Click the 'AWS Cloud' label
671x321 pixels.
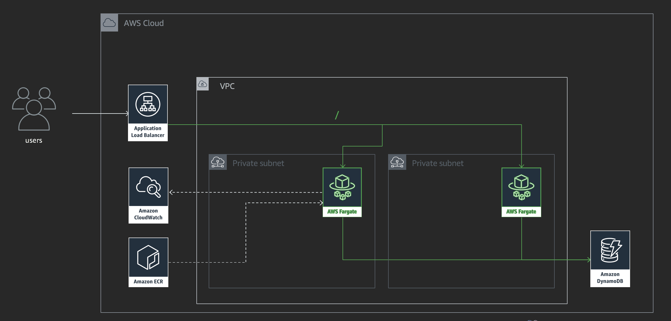pos(144,23)
